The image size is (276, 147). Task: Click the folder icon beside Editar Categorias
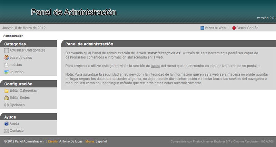7,91
